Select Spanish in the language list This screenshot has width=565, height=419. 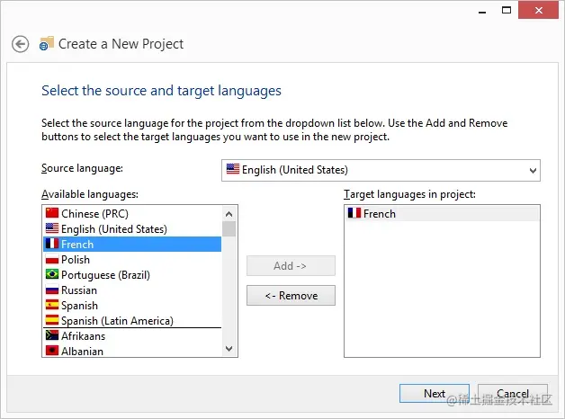click(x=132, y=305)
